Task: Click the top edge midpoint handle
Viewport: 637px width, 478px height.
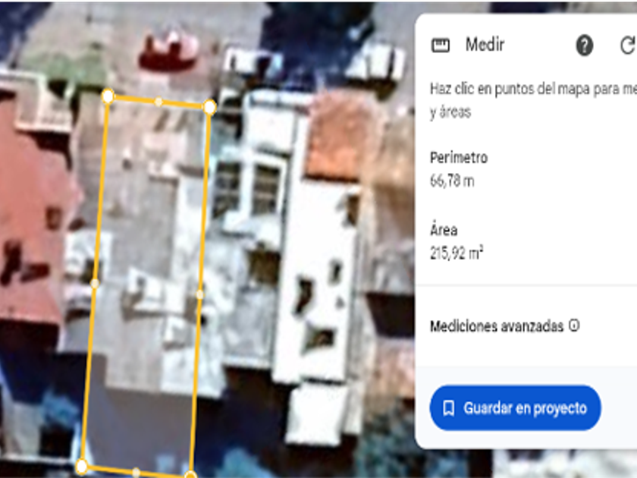Action: click(x=158, y=102)
